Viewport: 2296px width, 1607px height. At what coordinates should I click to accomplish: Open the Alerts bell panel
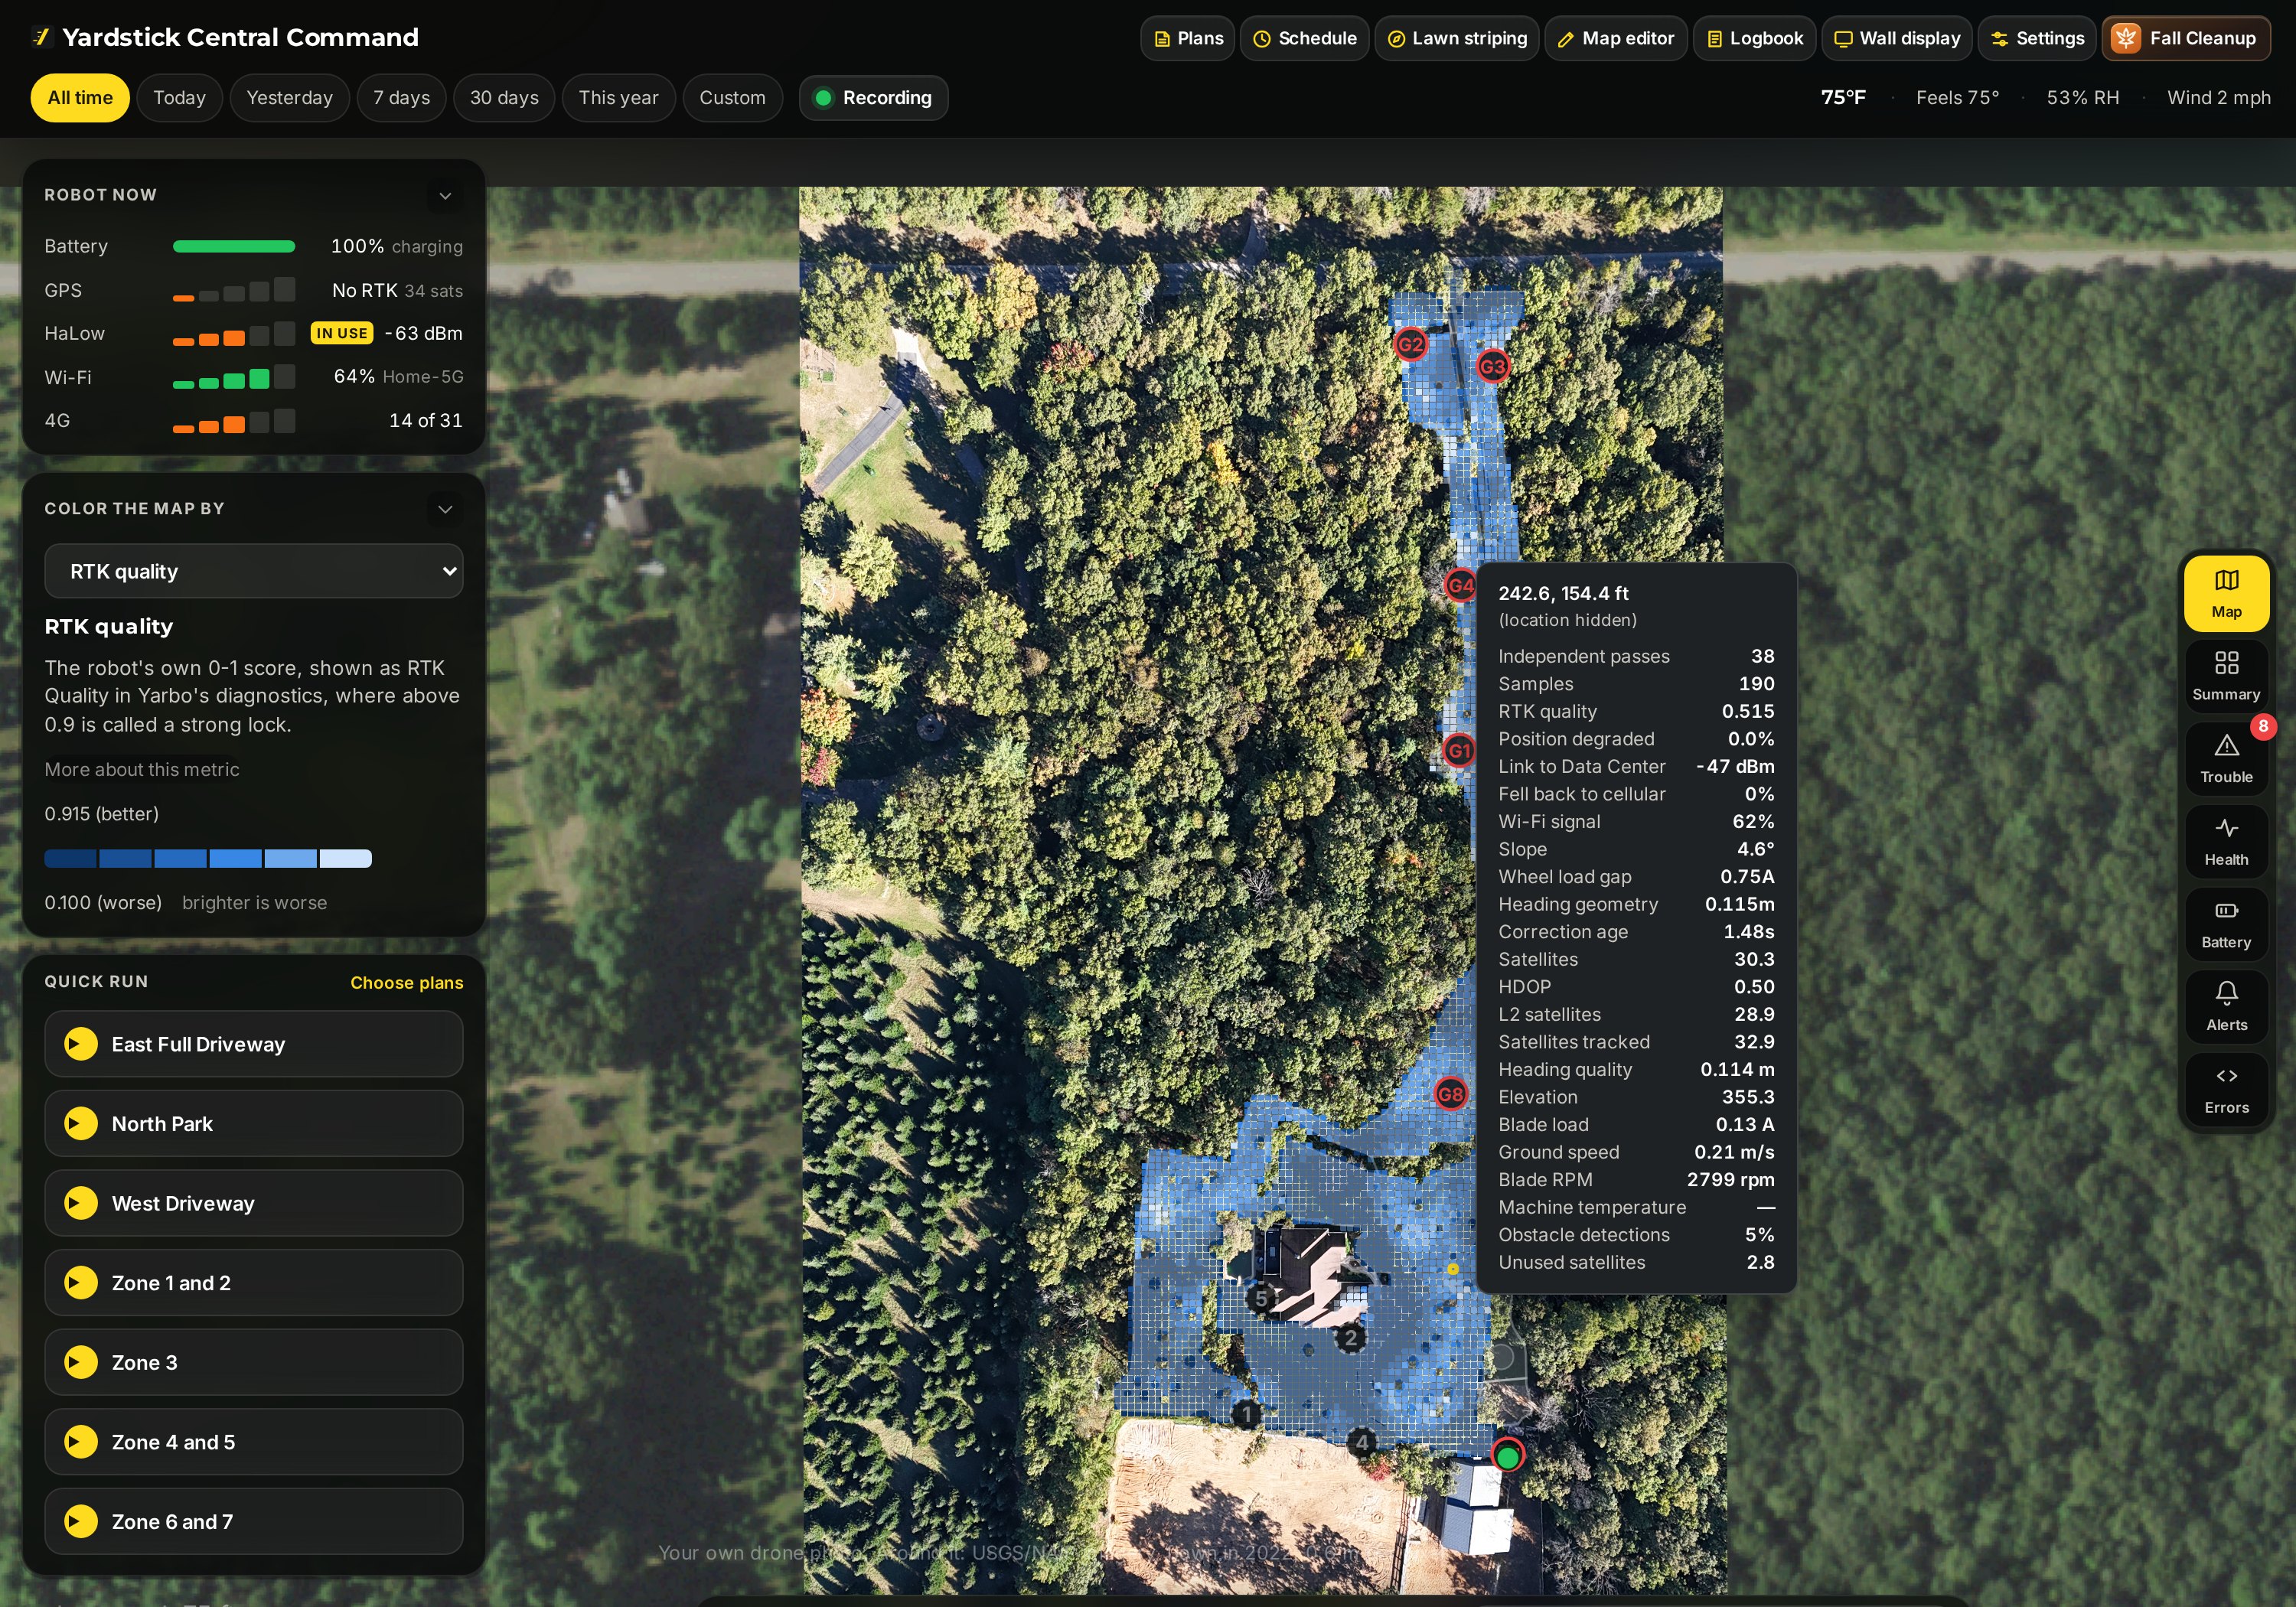(2225, 1006)
